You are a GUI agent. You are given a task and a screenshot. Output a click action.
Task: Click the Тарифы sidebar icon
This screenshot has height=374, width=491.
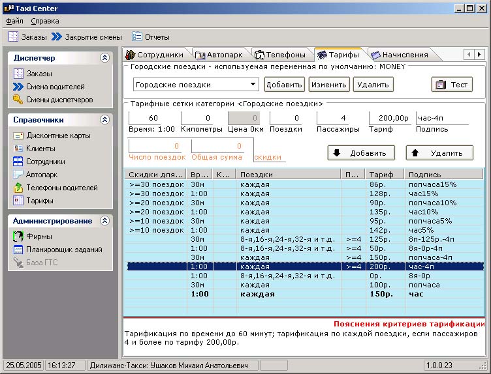coord(18,201)
